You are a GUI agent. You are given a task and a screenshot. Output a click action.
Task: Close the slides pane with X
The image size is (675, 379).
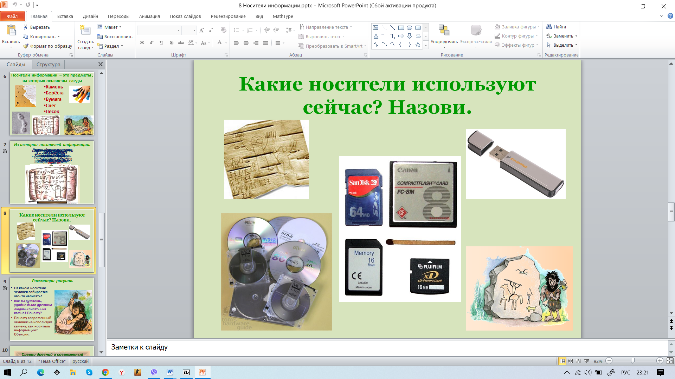coord(101,64)
